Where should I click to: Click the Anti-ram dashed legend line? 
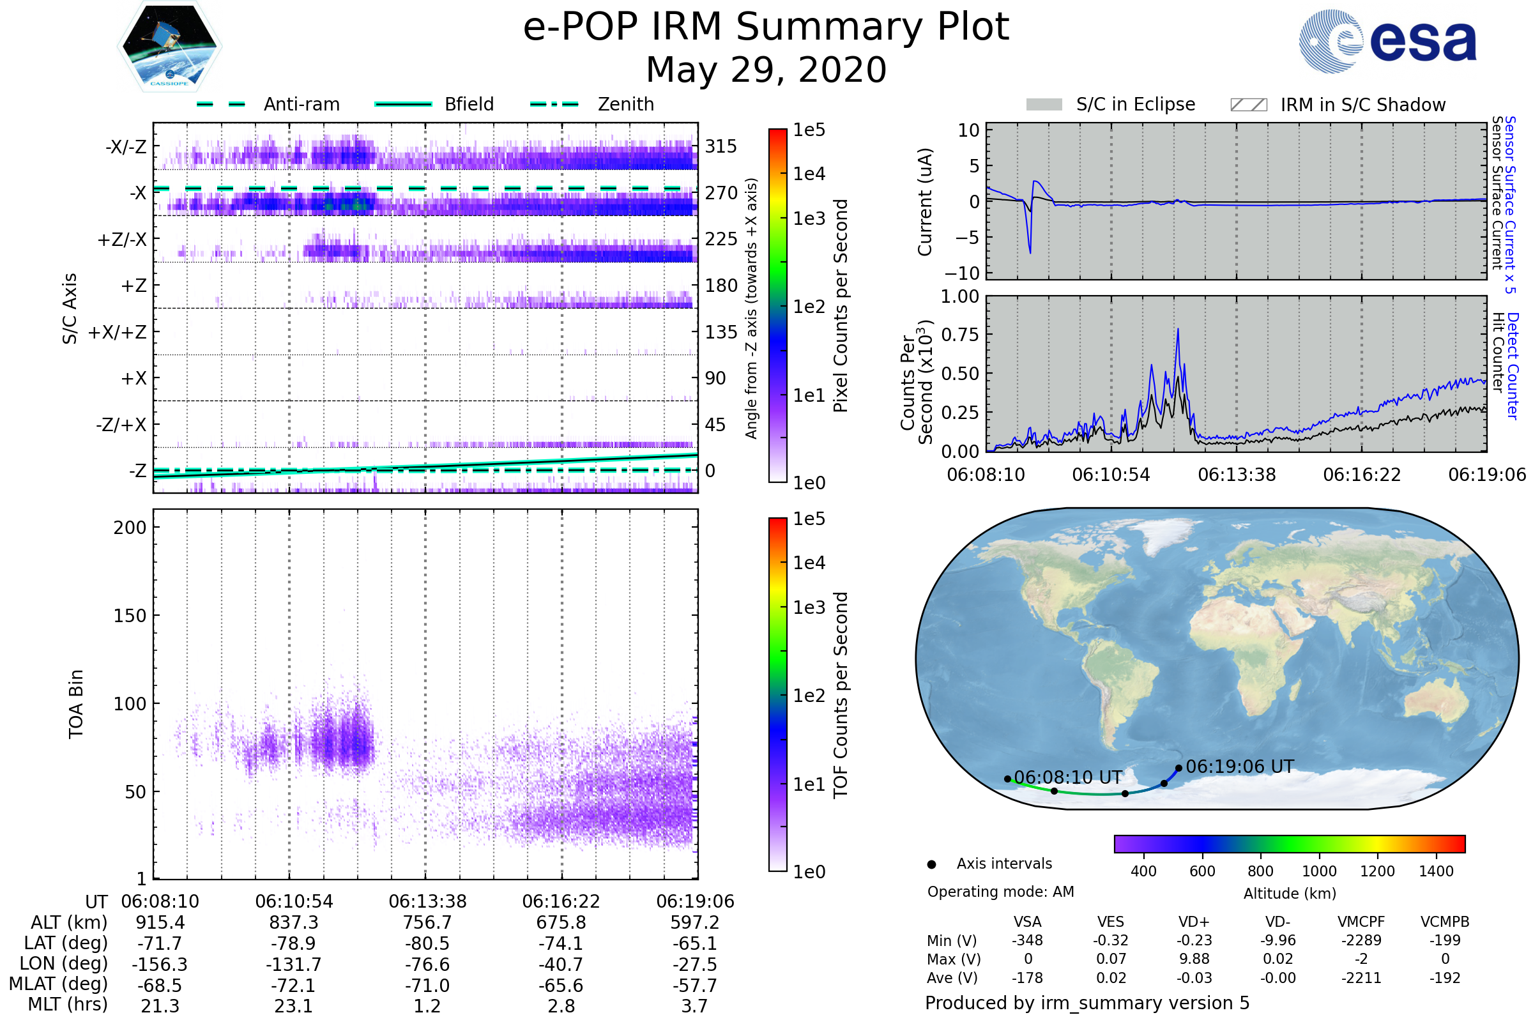pyautogui.click(x=221, y=104)
